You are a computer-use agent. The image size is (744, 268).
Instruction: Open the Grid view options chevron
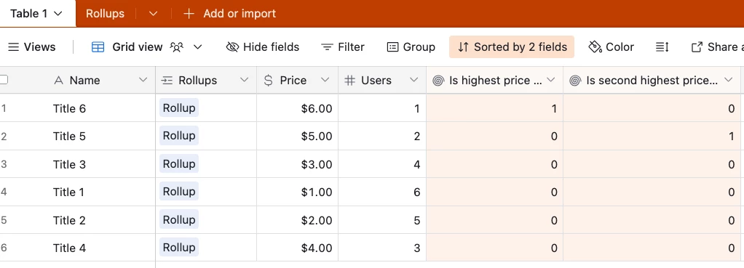198,47
